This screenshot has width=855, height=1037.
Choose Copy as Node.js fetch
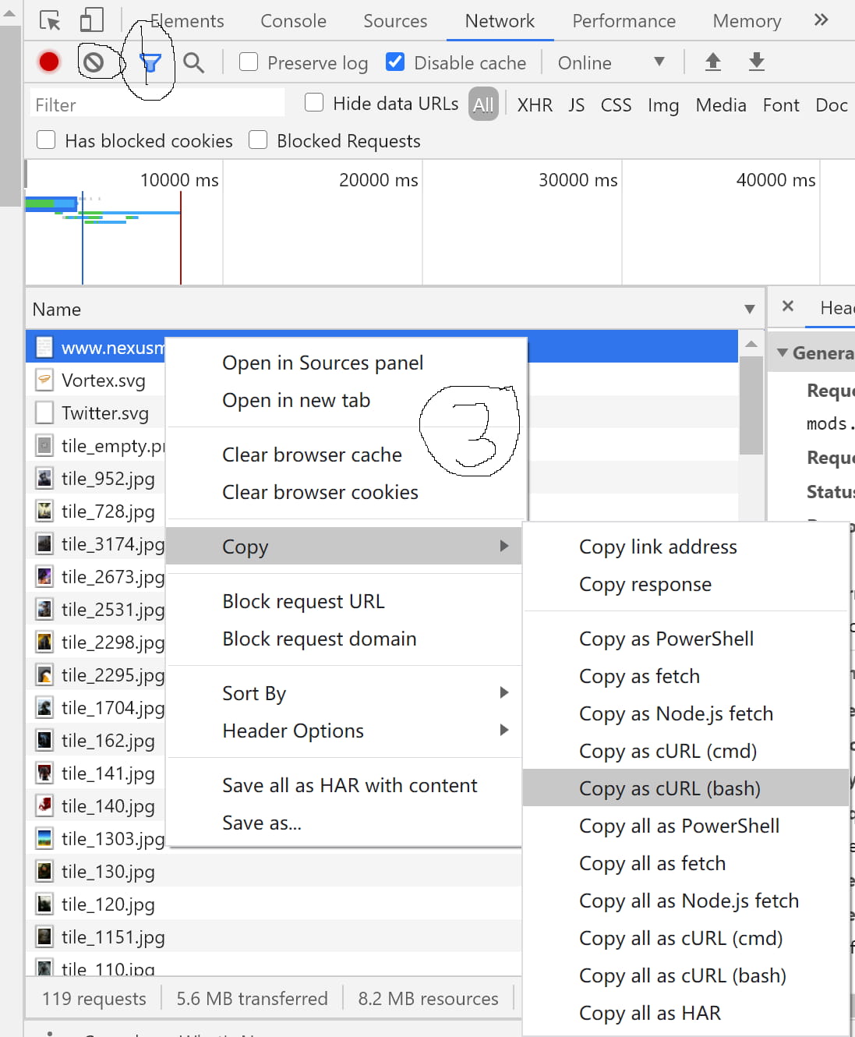[x=686, y=713]
